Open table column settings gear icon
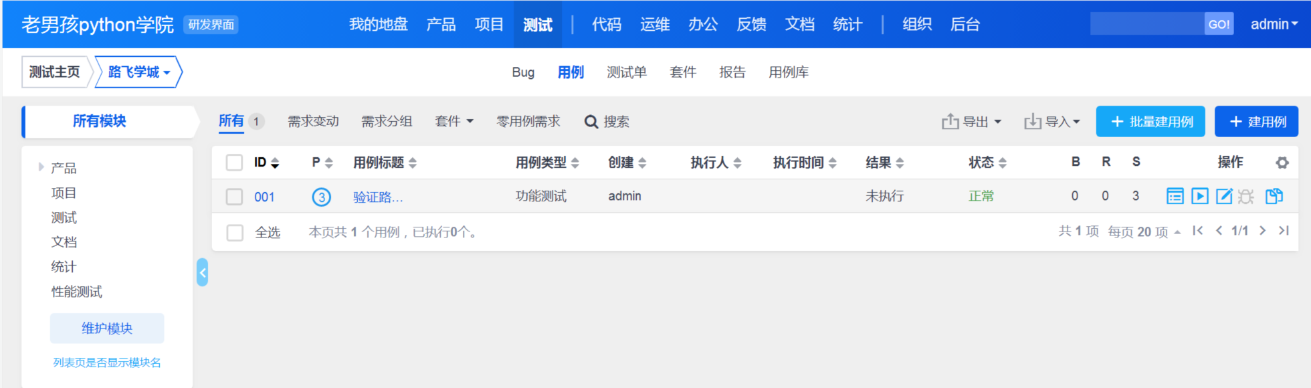1311x388 pixels. 1282,163
